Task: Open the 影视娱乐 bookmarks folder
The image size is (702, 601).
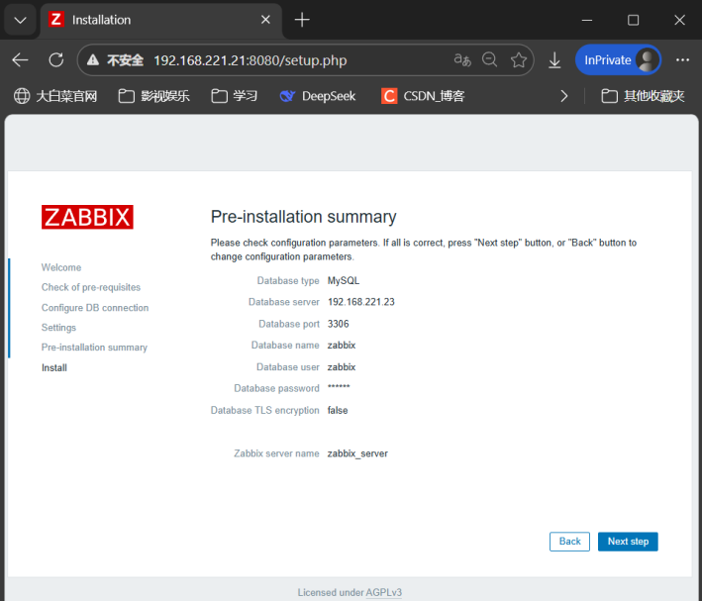Action: [154, 96]
